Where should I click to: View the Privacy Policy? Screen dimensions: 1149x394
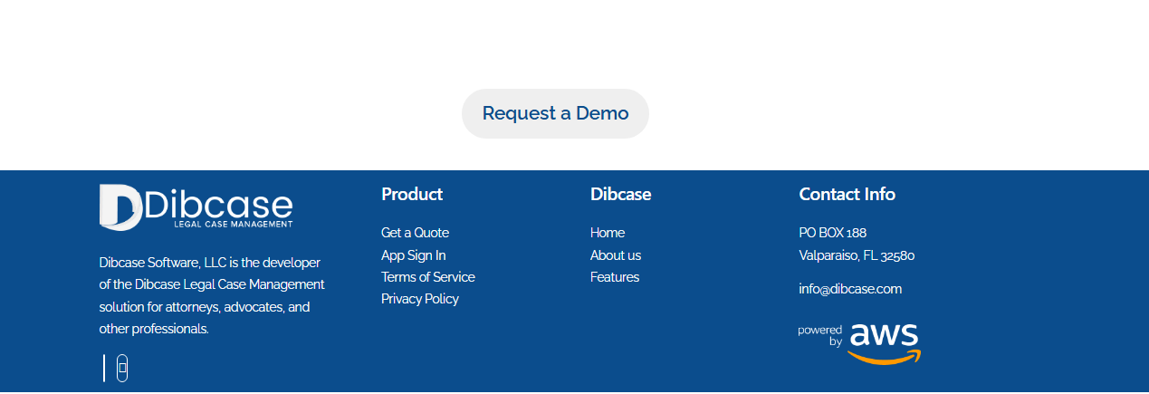(x=419, y=299)
